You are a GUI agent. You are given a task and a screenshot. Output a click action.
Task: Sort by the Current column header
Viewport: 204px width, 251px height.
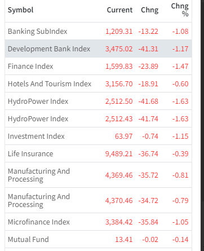click(119, 10)
